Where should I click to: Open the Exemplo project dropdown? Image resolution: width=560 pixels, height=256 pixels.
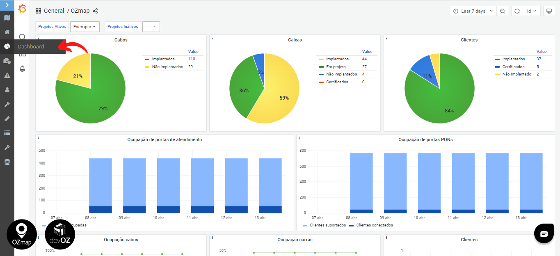(85, 26)
